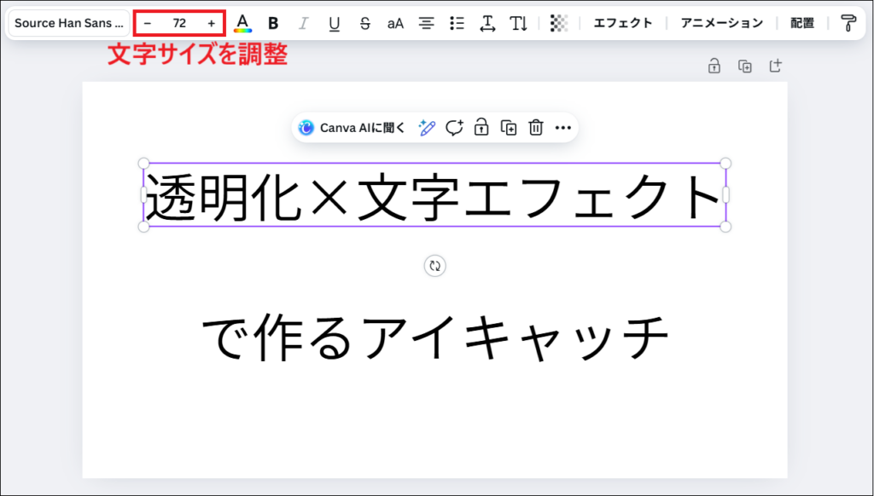Expand options with the page export icon

pos(775,66)
